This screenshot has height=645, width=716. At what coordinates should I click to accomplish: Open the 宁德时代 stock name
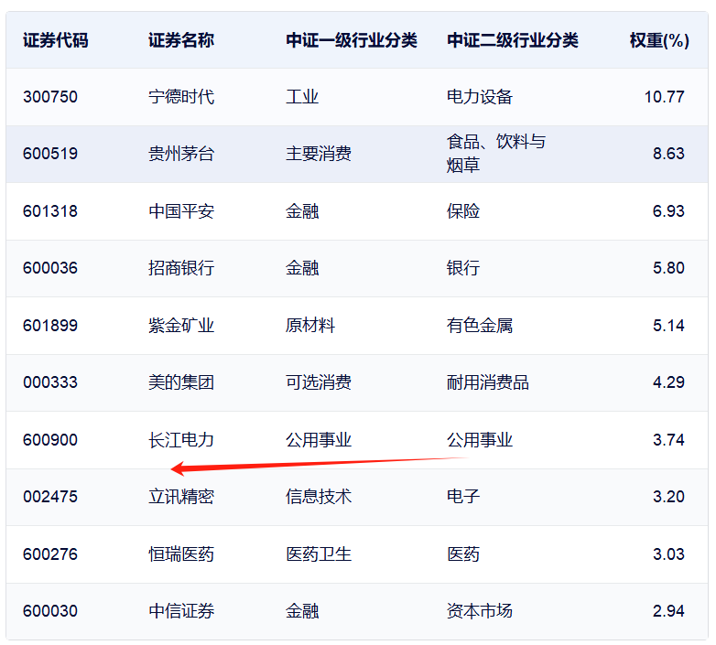(180, 97)
